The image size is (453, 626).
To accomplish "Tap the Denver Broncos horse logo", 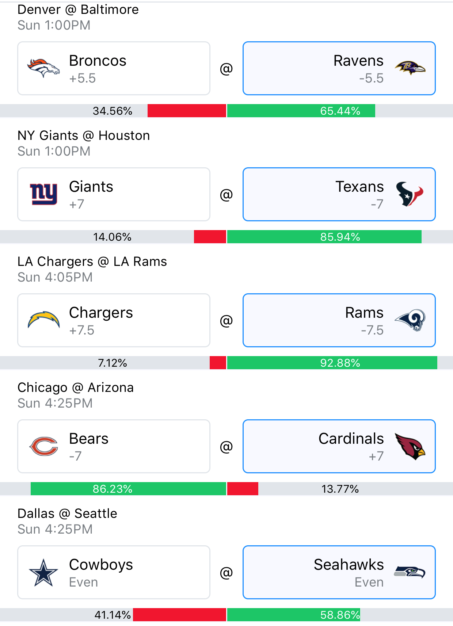I will coord(43,68).
